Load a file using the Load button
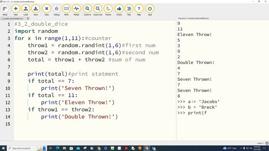 [26, 10]
